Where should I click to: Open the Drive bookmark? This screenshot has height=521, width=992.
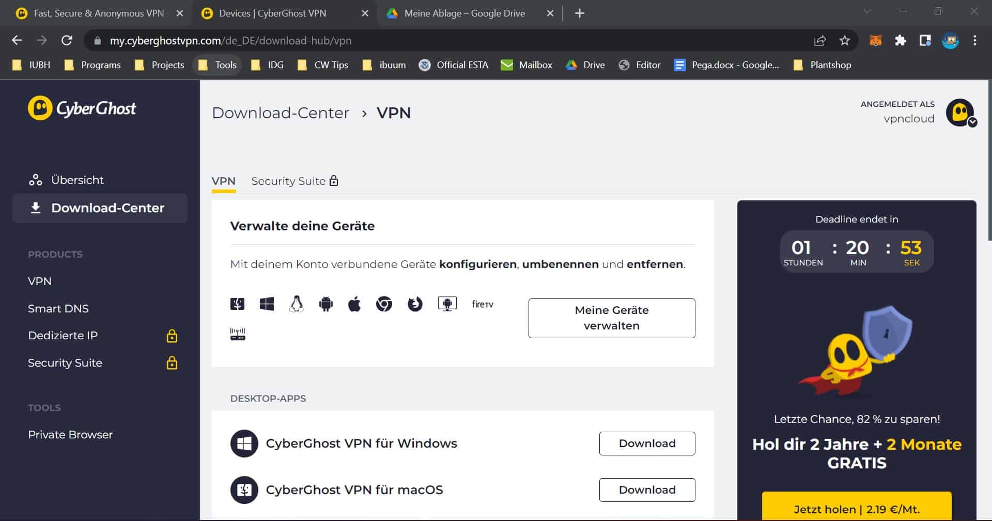pyautogui.click(x=585, y=65)
